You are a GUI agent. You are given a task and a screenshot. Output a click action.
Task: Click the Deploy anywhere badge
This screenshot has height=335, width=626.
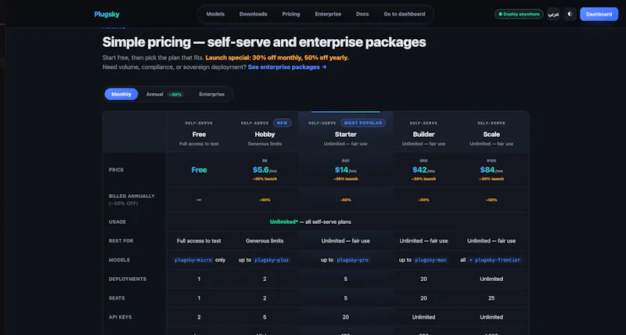pyautogui.click(x=519, y=14)
